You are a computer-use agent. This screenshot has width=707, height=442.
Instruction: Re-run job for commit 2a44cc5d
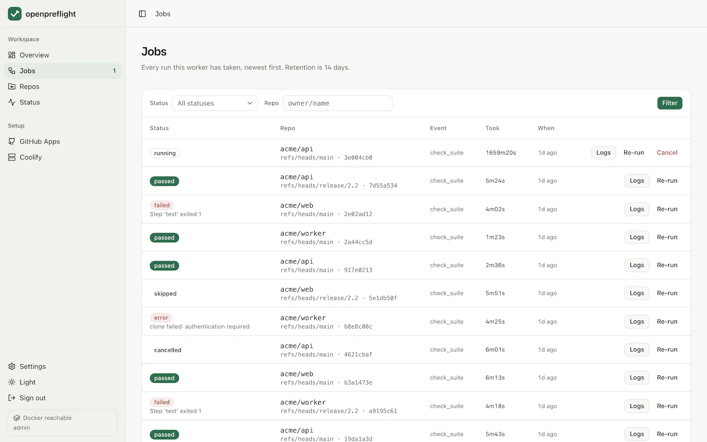[667, 237]
